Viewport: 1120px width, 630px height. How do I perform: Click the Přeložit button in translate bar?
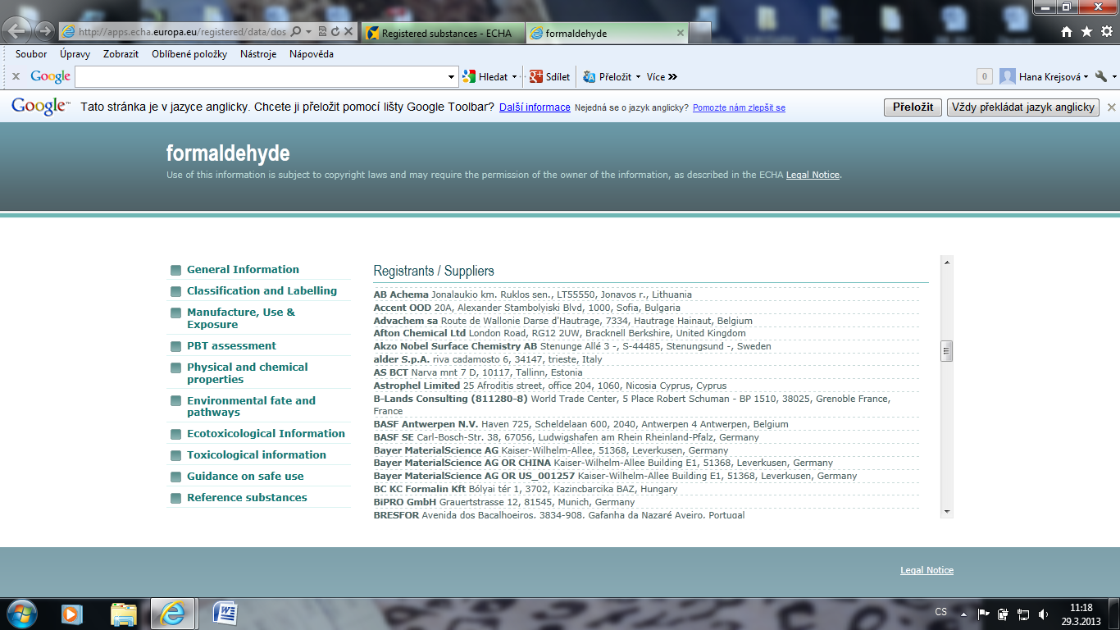click(x=913, y=107)
